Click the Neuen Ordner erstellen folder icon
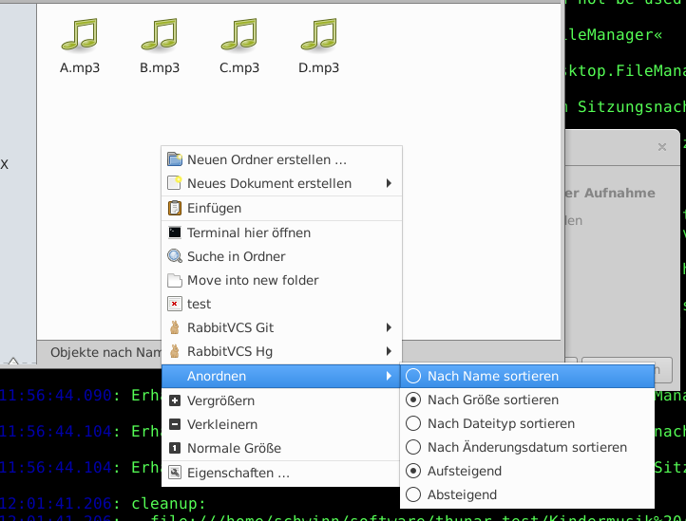Screen dimensions: 686x521 174,159
